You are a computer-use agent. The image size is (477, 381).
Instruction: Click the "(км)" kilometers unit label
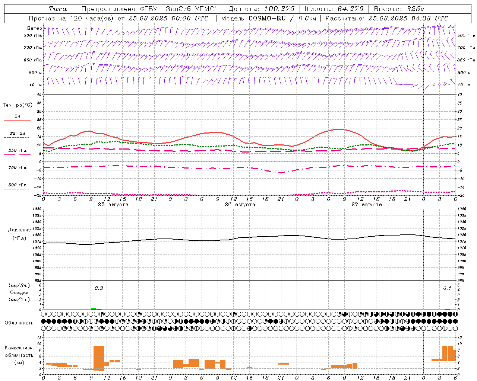20,362
